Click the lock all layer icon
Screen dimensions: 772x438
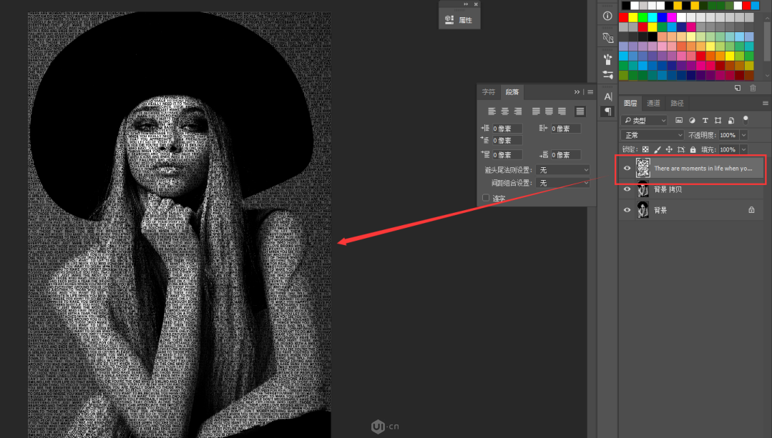693,149
